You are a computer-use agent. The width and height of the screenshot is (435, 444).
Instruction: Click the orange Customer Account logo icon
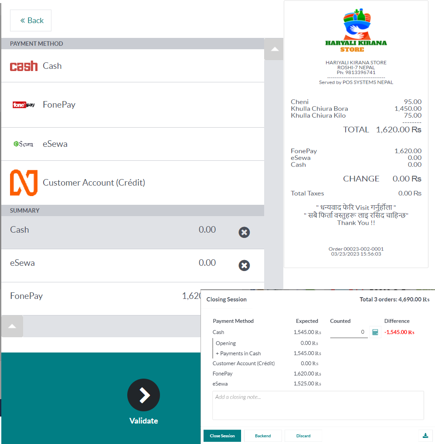(x=24, y=183)
